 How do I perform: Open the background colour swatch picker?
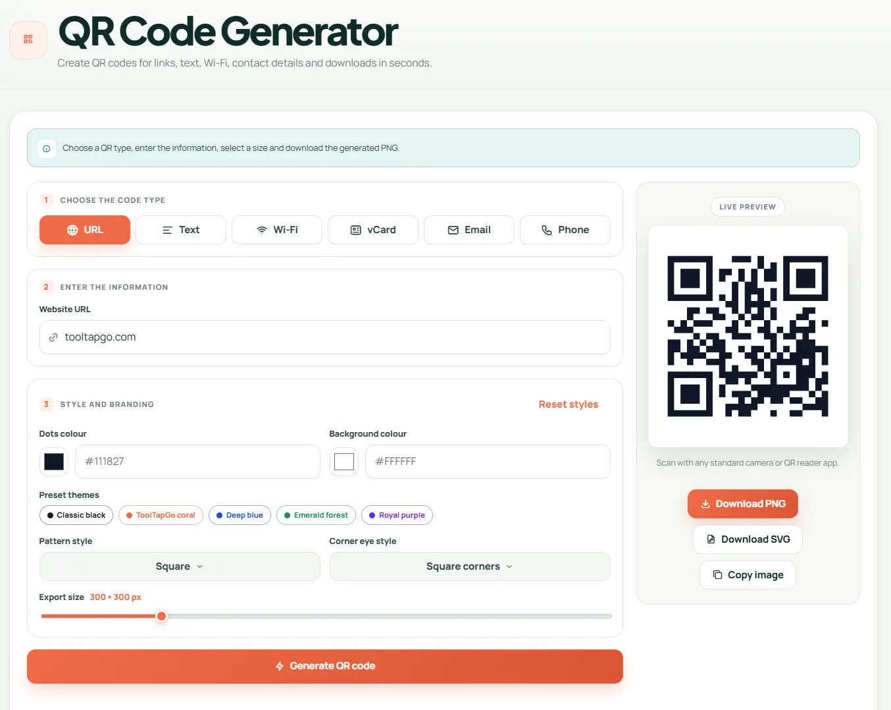click(x=344, y=462)
